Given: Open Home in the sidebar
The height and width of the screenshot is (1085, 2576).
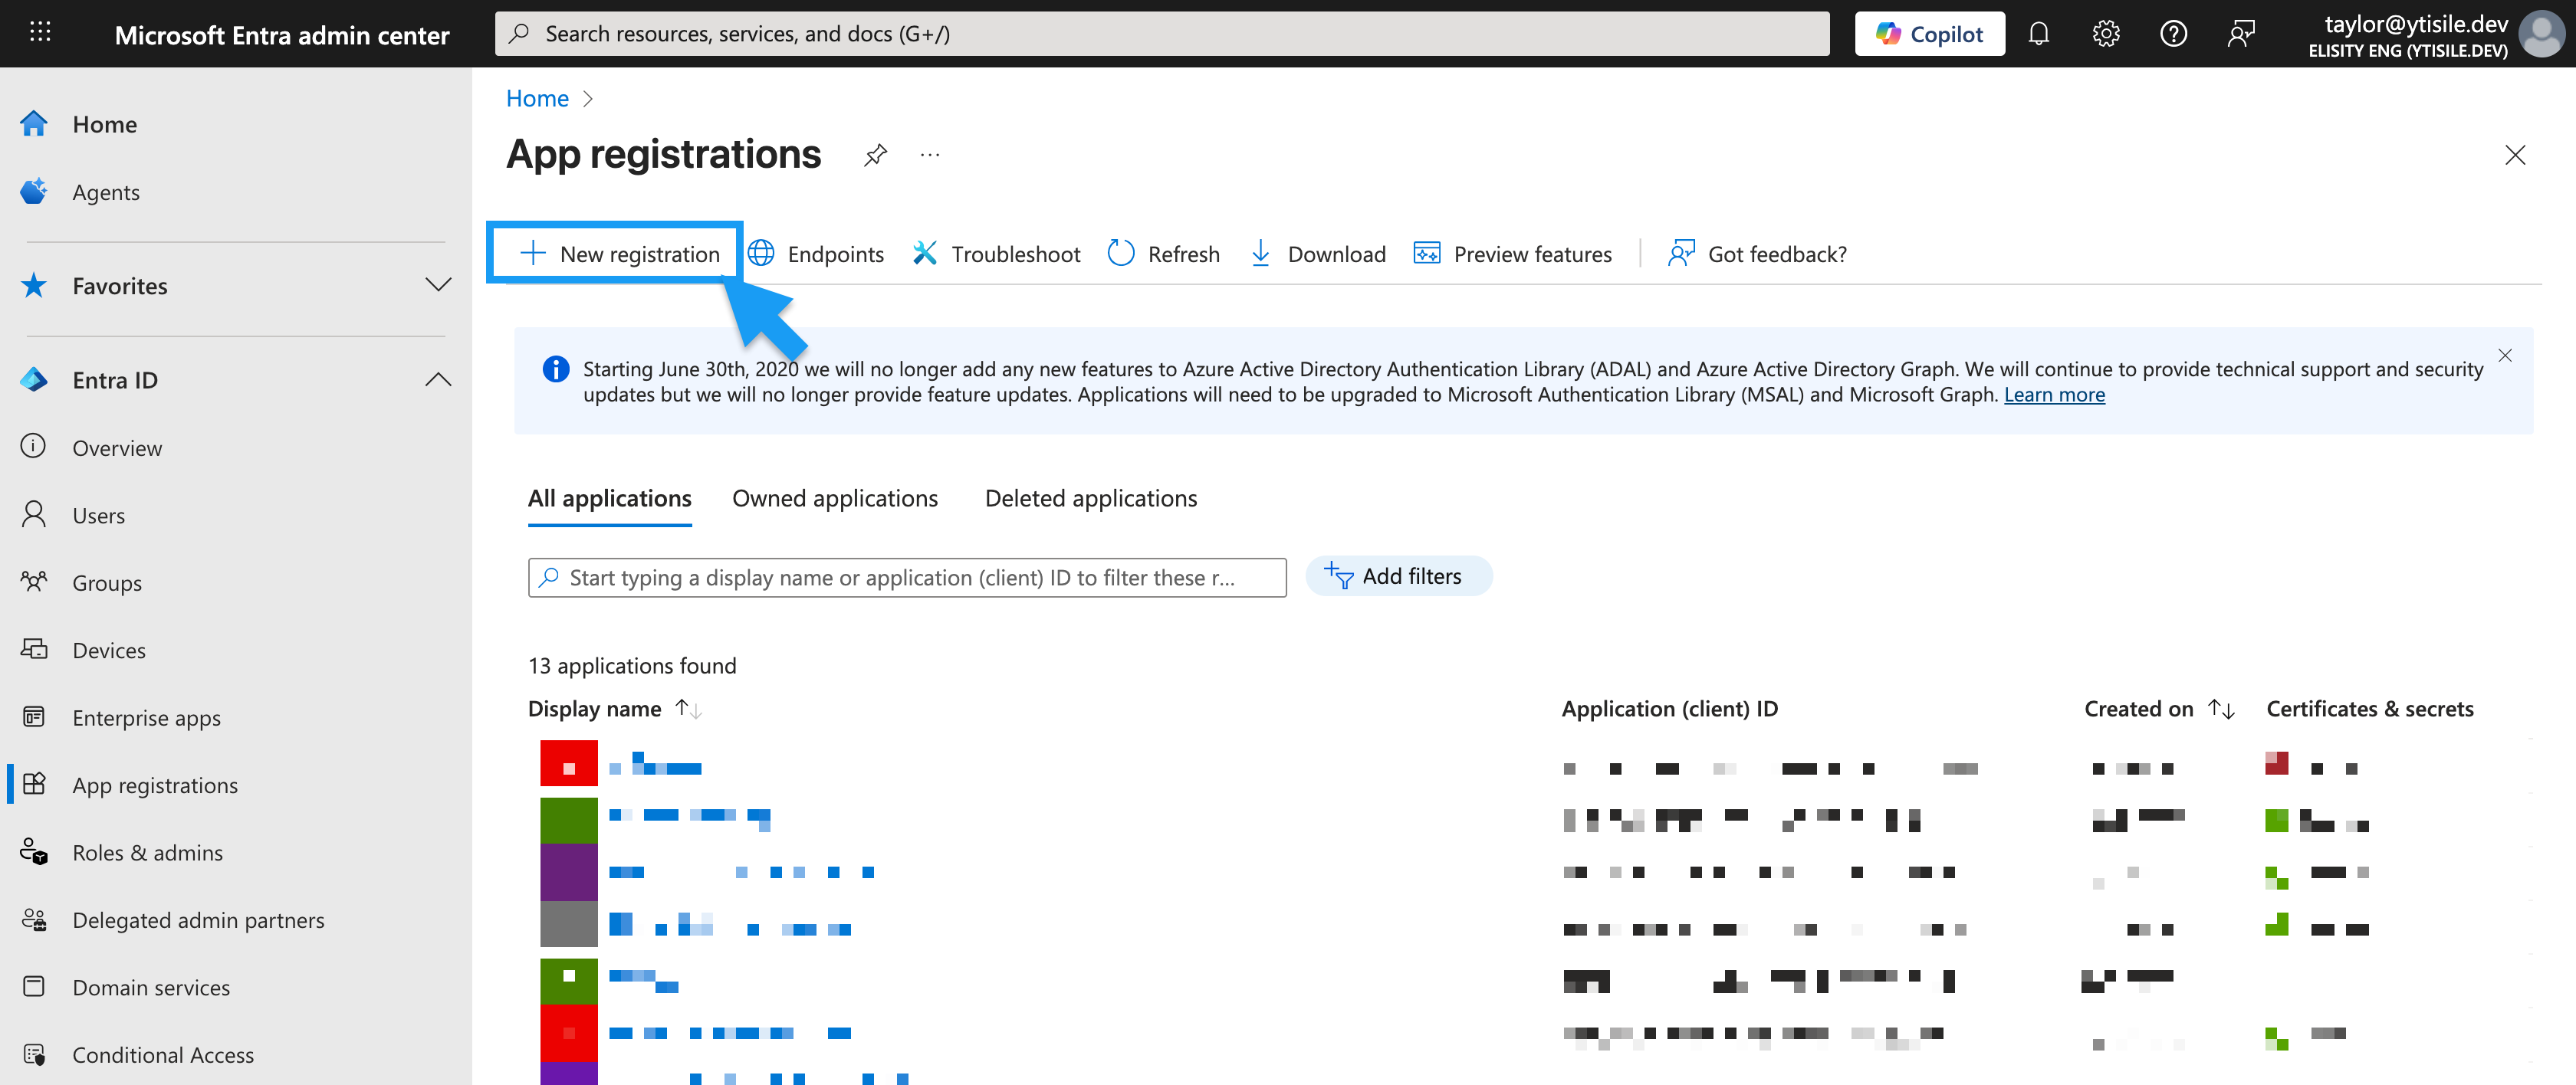Looking at the screenshot, I should tap(104, 124).
